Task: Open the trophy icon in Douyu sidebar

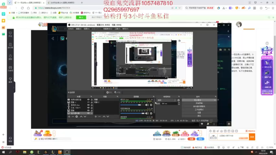Action: tap(10, 80)
